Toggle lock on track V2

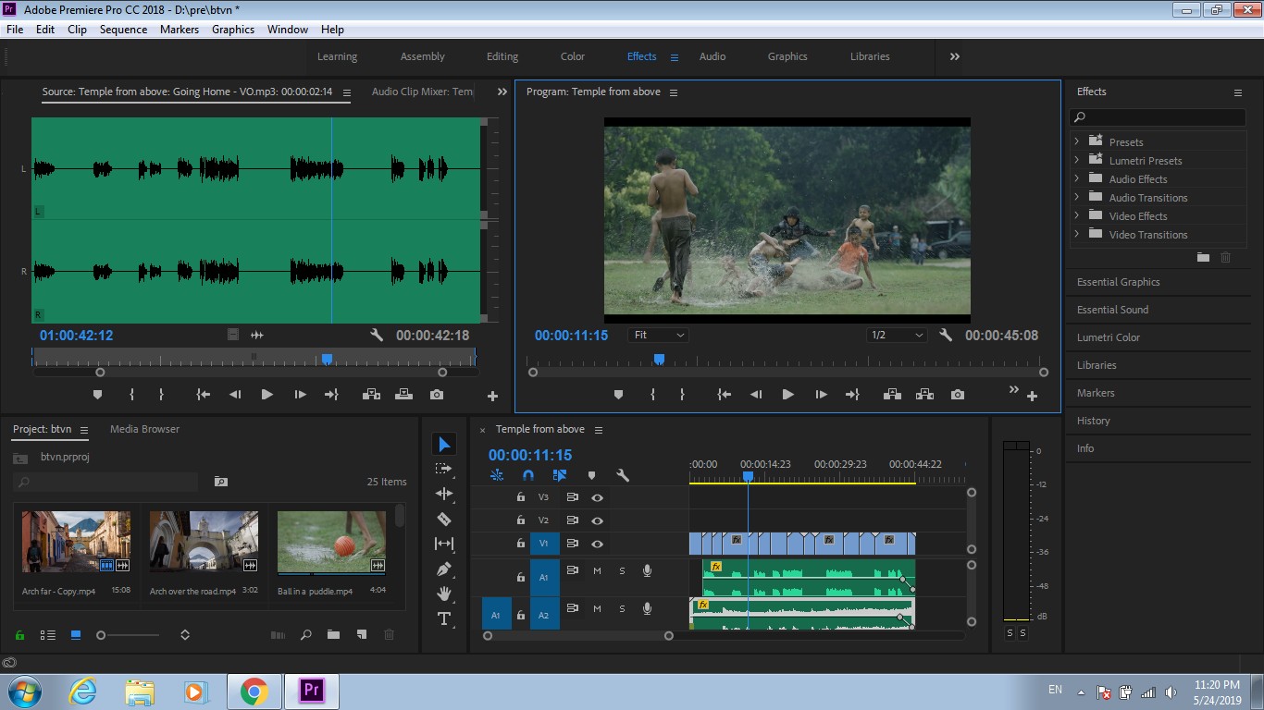(521, 520)
